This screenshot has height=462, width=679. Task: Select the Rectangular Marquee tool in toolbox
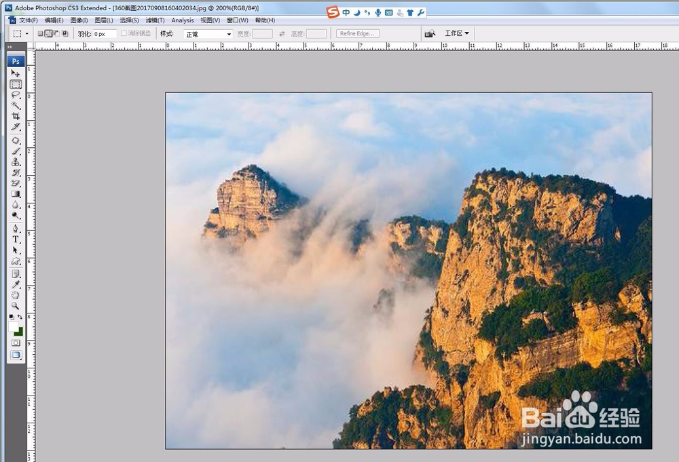(x=16, y=84)
